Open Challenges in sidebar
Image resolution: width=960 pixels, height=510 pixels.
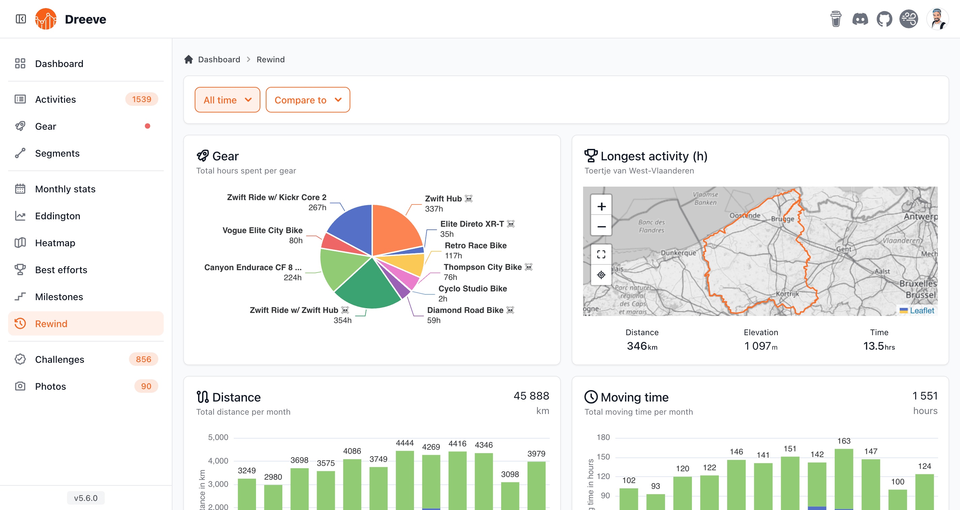tap(86, 359)
